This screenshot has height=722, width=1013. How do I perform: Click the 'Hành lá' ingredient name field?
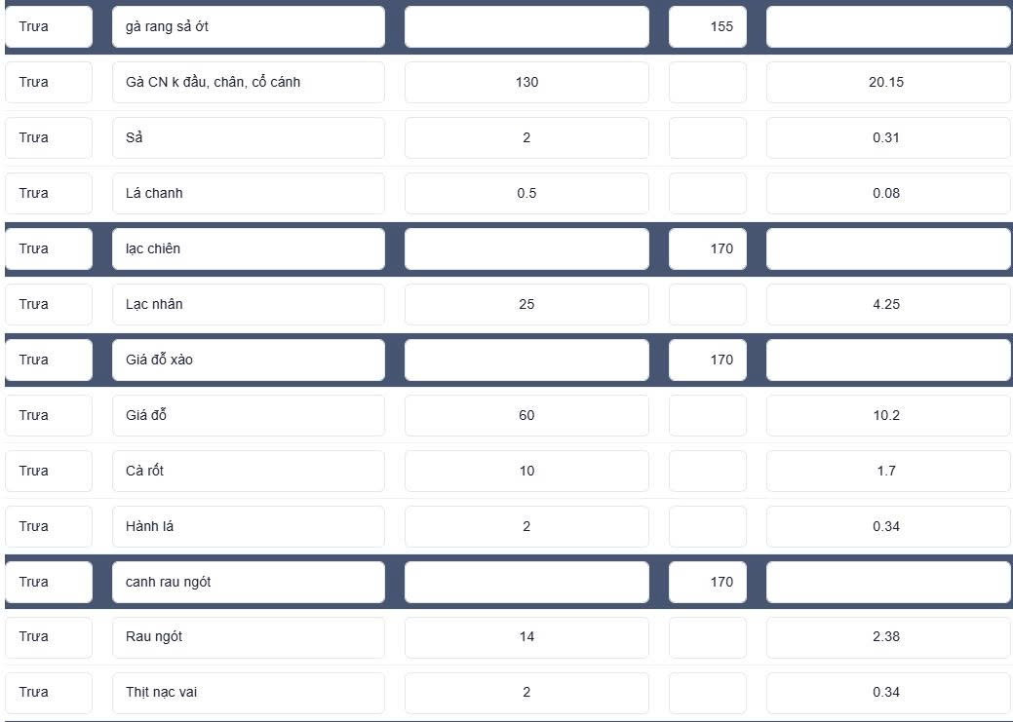(x=248, y=526)
